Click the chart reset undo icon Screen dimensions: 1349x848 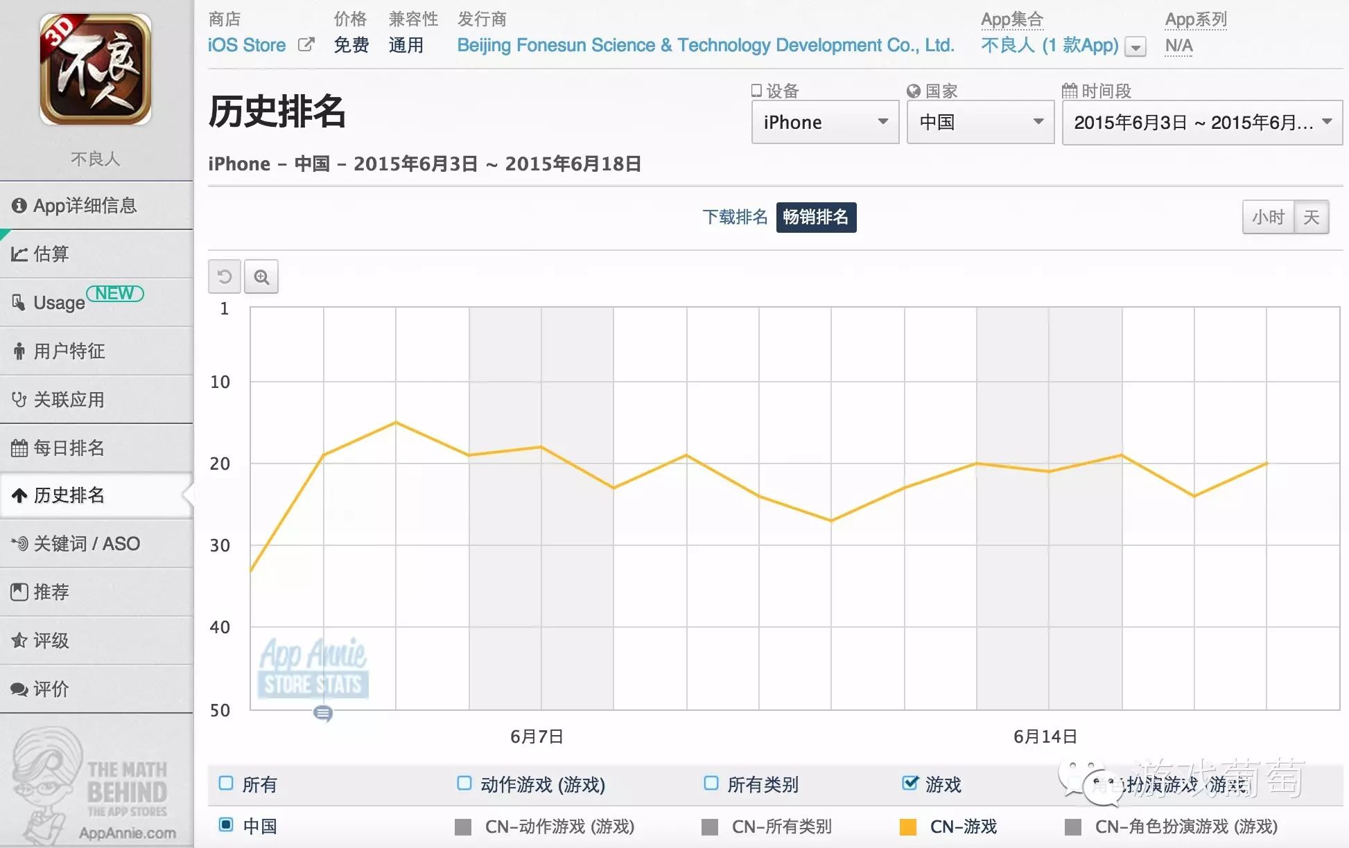[x=225, y=277]
